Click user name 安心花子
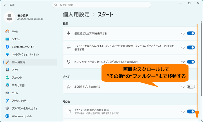This screenshot has width=203, height=122. point(23,16)
